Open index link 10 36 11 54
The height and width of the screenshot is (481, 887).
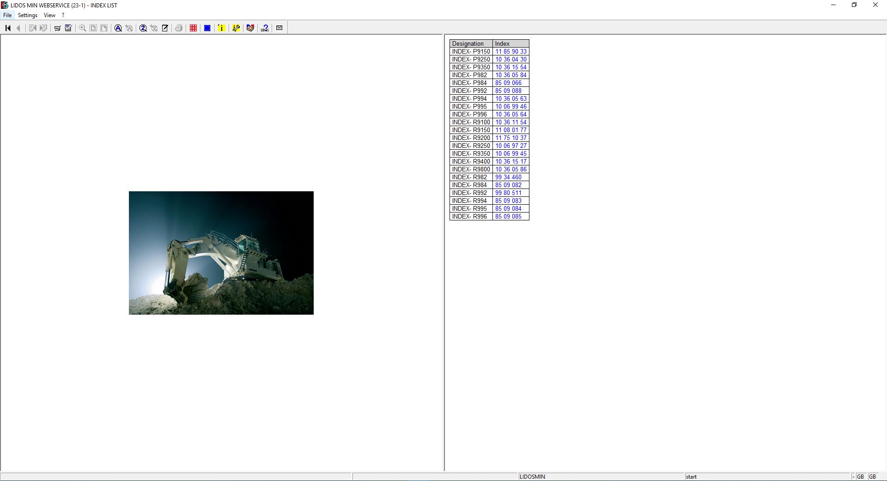tap(511, 122)
